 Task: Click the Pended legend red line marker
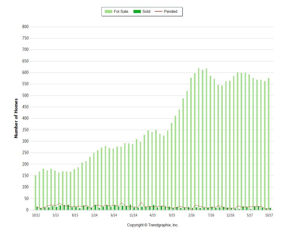(158, 11)
